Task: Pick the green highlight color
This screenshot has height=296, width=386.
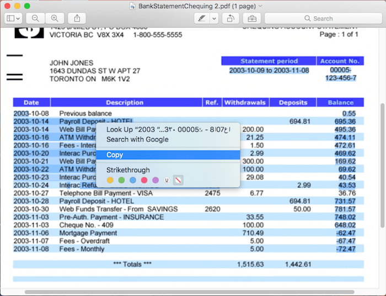Action: [x=121, y=180]
